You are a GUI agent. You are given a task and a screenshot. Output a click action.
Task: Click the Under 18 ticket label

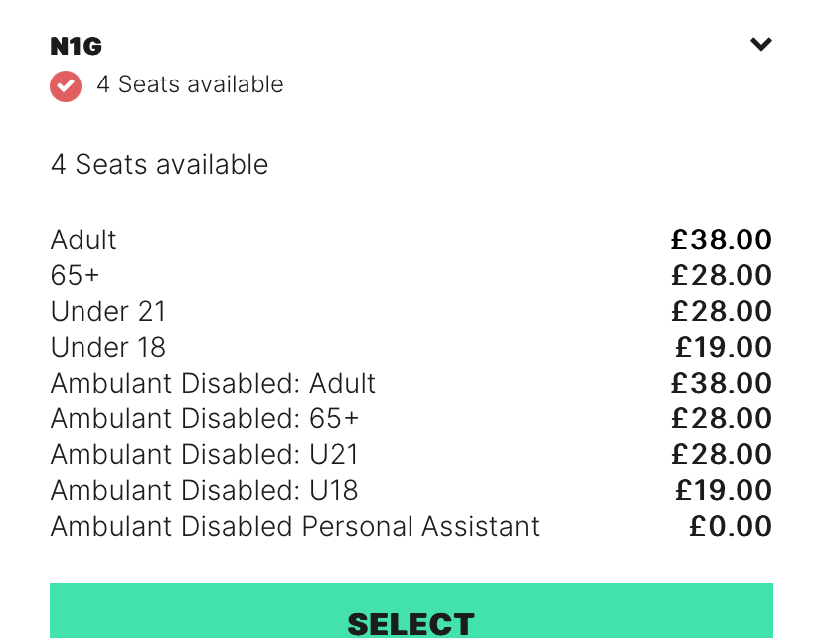click(108, 347)
